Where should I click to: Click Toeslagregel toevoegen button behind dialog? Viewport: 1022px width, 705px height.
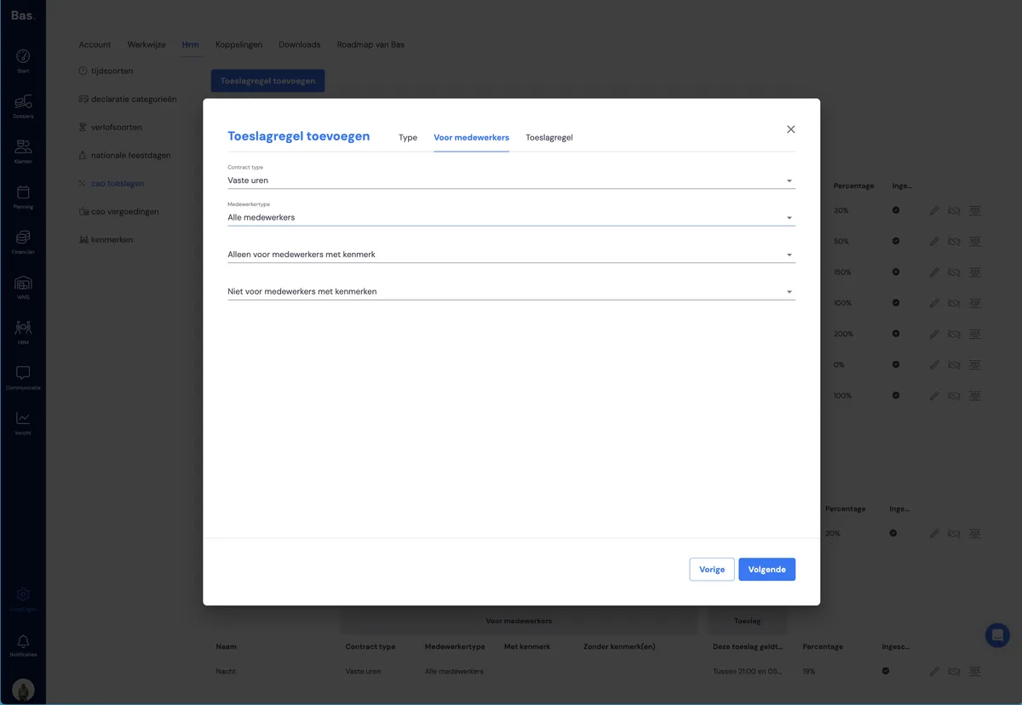(x=267, y=81)
